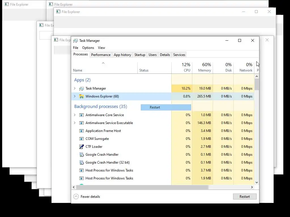Click the Task Manager title bar icon
The width and height of the screenshot is (290, 217).
point(75,41)
